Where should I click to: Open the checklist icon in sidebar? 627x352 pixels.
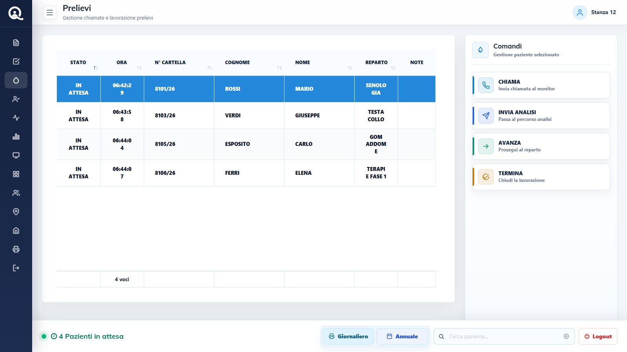[16, 61]
